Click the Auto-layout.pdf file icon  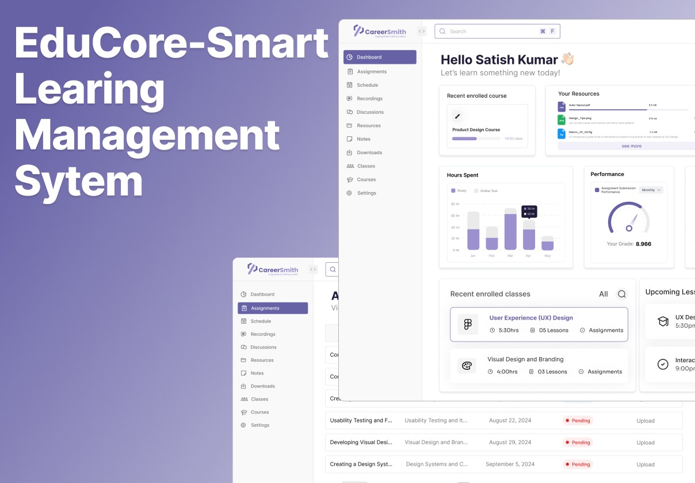tap(562, 106)
